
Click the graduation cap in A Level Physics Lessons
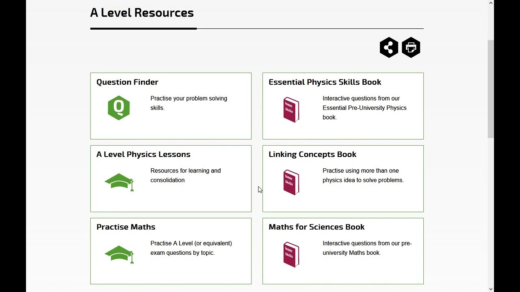(x=119, y=182)
